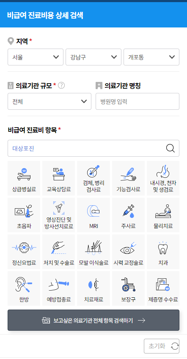
Task: Pick the 예방접종료 category icon
Action: point(59,288)
